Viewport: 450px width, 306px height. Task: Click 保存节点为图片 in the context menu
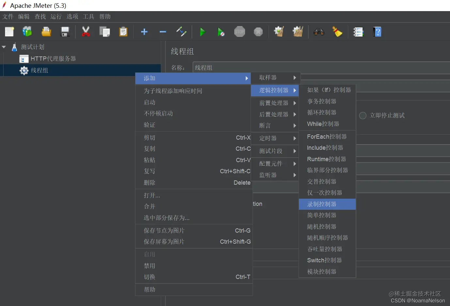tap(165, 230)
